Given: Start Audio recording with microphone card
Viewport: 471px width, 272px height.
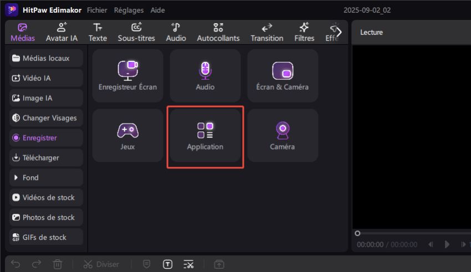Looking at the screenshot, I should [x=205, y=76].
